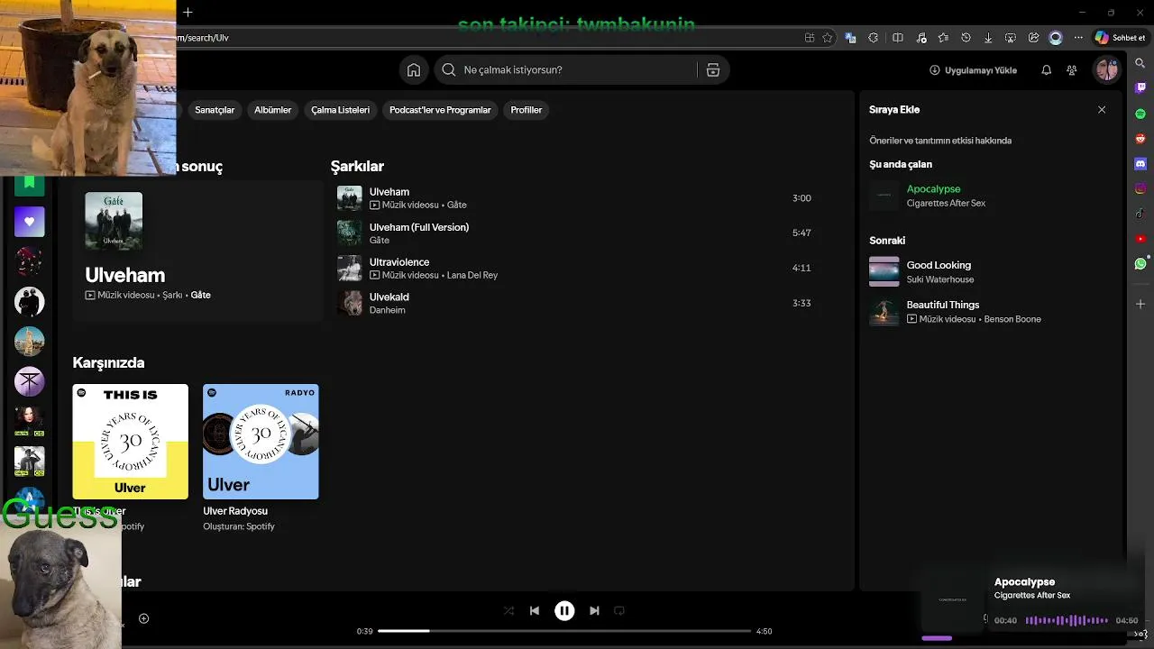Open the crossed-arrow symbol artist in sidebar
This screenshot has height=649, width=1154.
(x=29, y=381)
